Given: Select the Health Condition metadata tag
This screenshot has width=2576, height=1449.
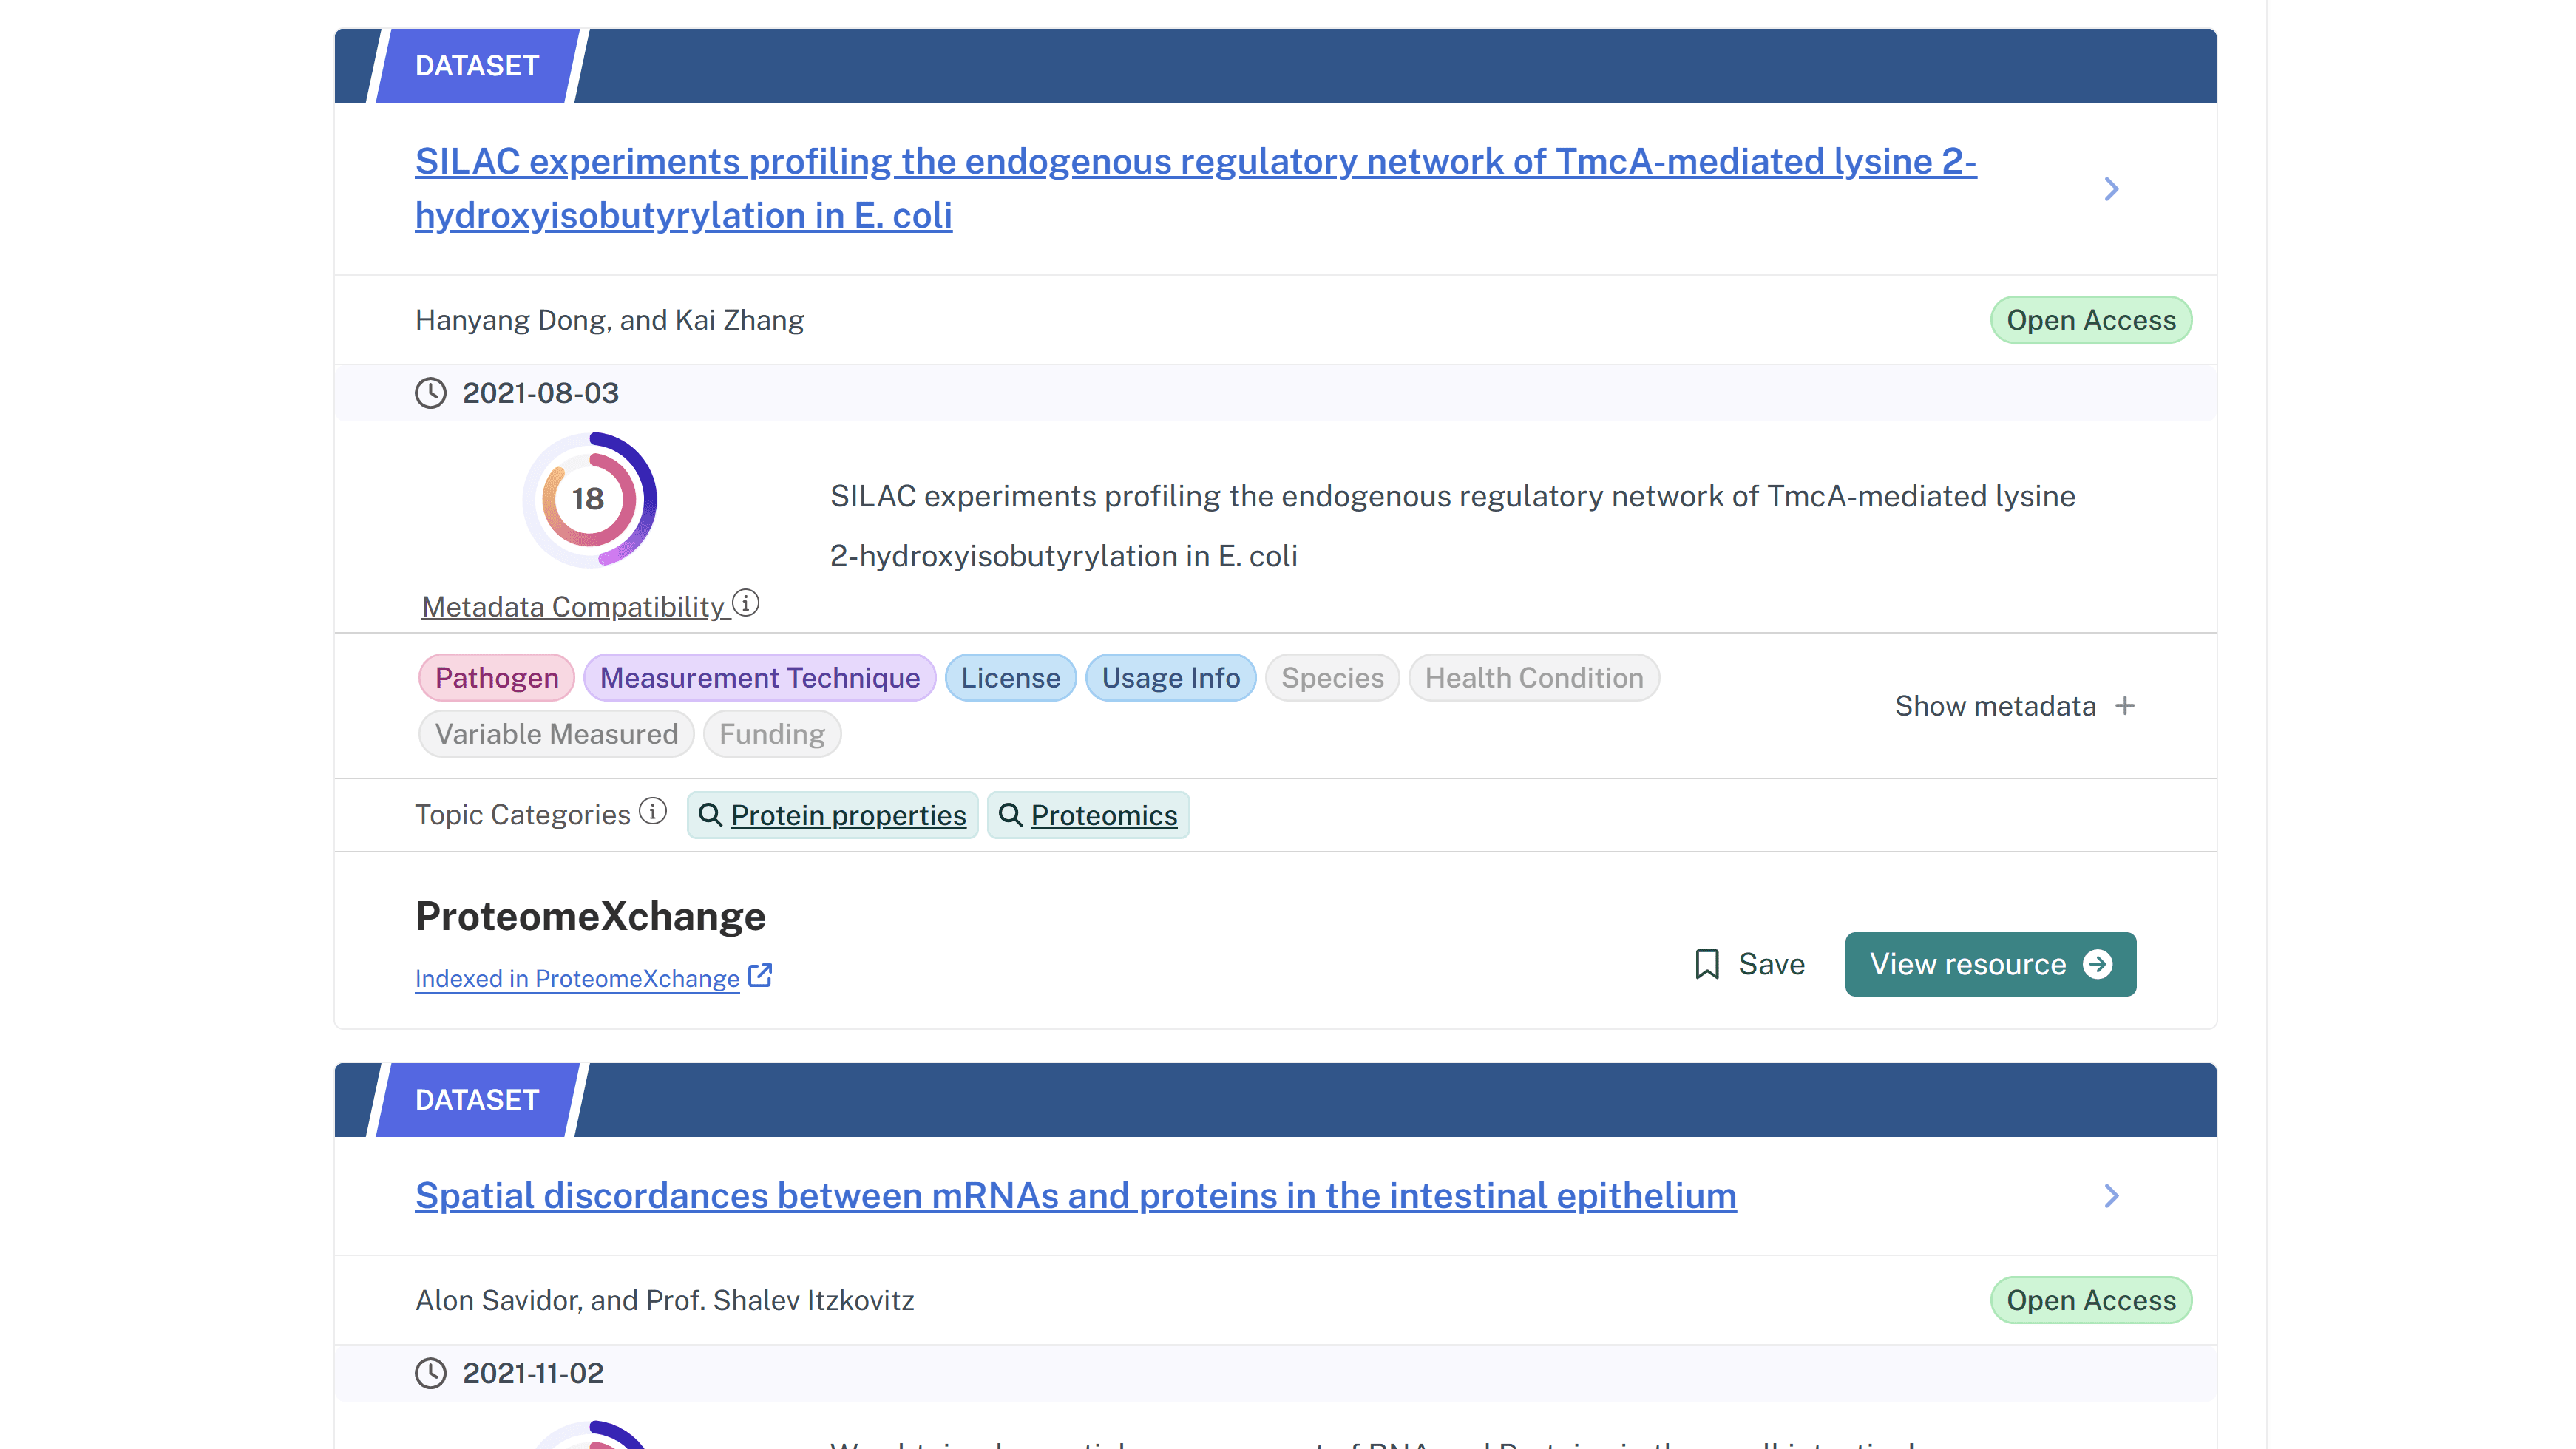Looking at the screenshot, I should [x=1534, y=678].
